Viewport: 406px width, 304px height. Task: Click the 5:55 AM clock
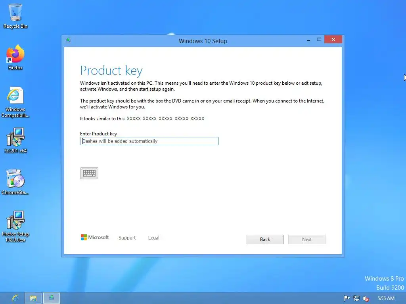click(386, 298)
